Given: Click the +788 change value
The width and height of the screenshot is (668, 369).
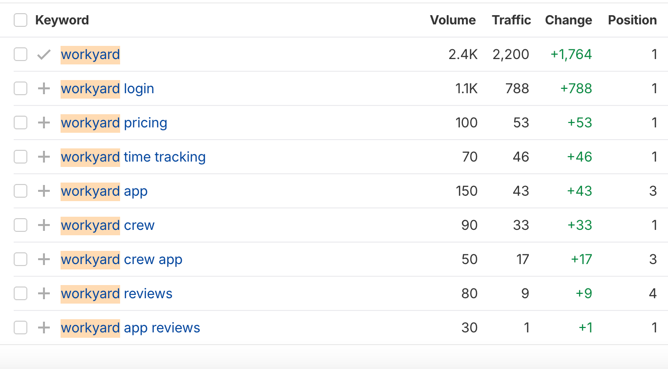Looking at the screenshot, I should (x=576, y=89).
